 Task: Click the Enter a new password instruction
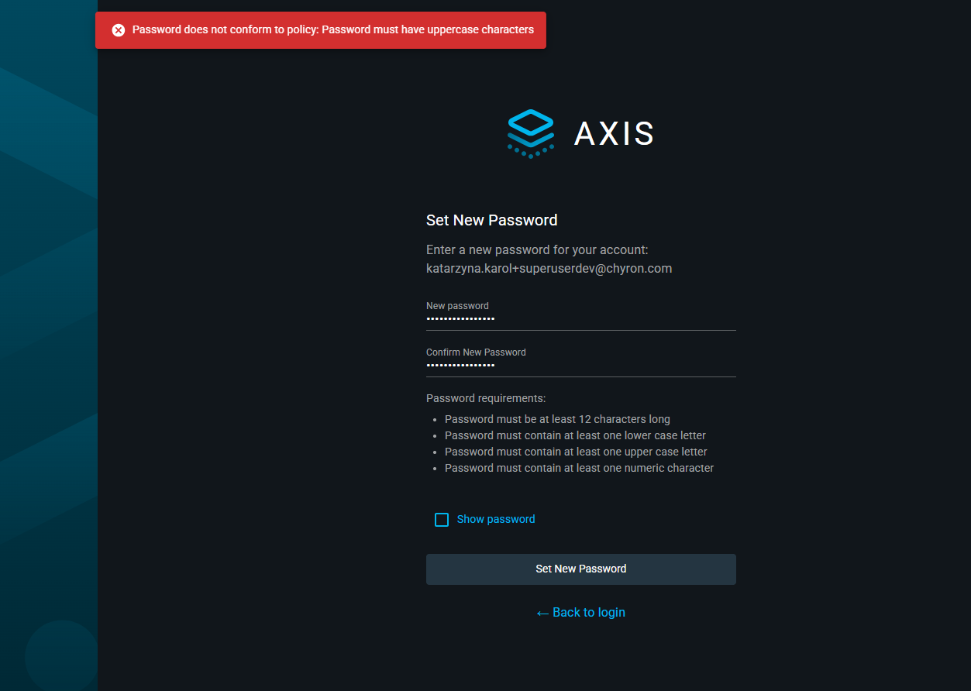pyautogui.click(x=536, y=250)
